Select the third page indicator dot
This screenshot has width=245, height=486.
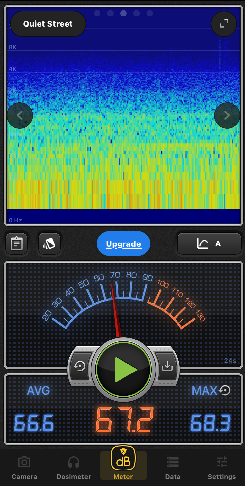tap(123, 13)
